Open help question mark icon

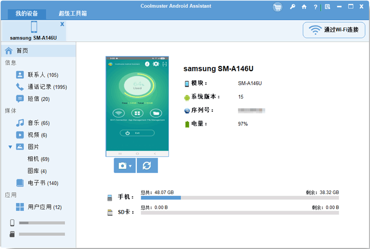(x=316, y=7)
